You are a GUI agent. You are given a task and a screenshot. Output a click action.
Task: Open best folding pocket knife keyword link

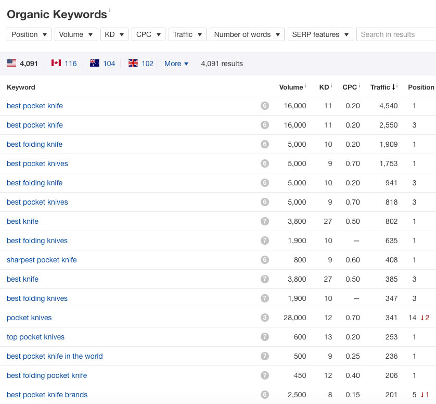tap(47, 375)
